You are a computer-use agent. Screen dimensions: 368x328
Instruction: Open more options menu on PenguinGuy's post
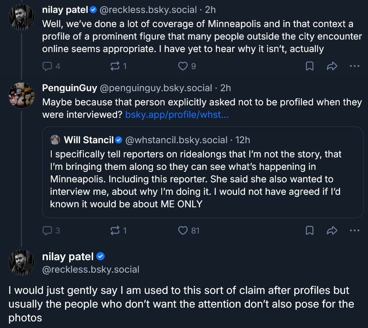coord(354,230)
